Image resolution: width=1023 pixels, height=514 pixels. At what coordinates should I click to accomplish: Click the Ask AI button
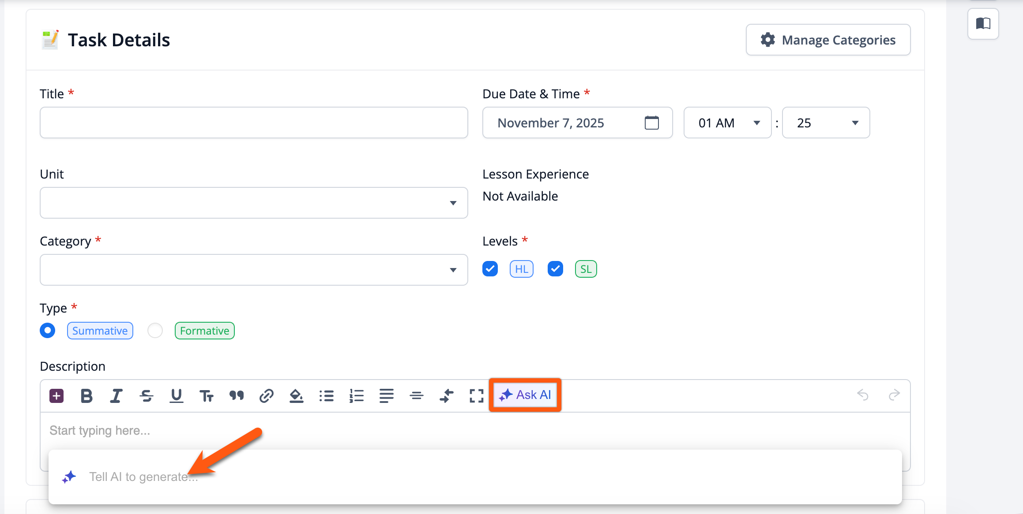pyautogui.click(x=525, y=395)
